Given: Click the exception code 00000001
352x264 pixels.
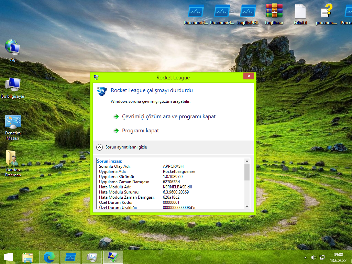Looking at the screenshot, I should [x=171, y=202].
